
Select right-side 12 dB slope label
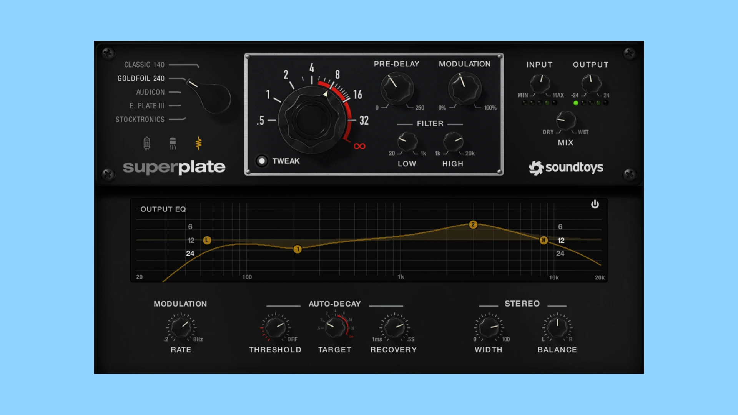point(561,241)
